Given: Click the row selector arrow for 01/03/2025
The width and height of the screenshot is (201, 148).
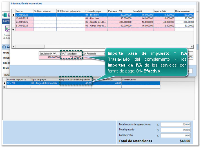Looking at the screenshot, I should tap(13, 15).
